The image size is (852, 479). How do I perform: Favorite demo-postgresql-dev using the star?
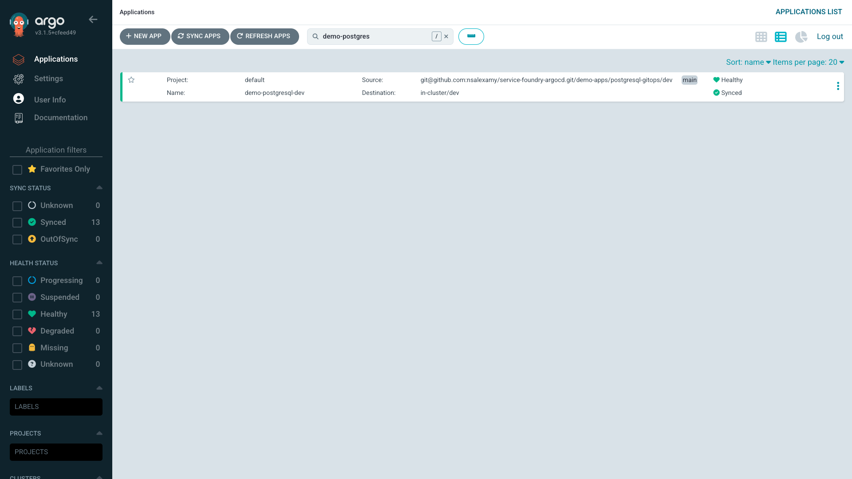[131, 80]
